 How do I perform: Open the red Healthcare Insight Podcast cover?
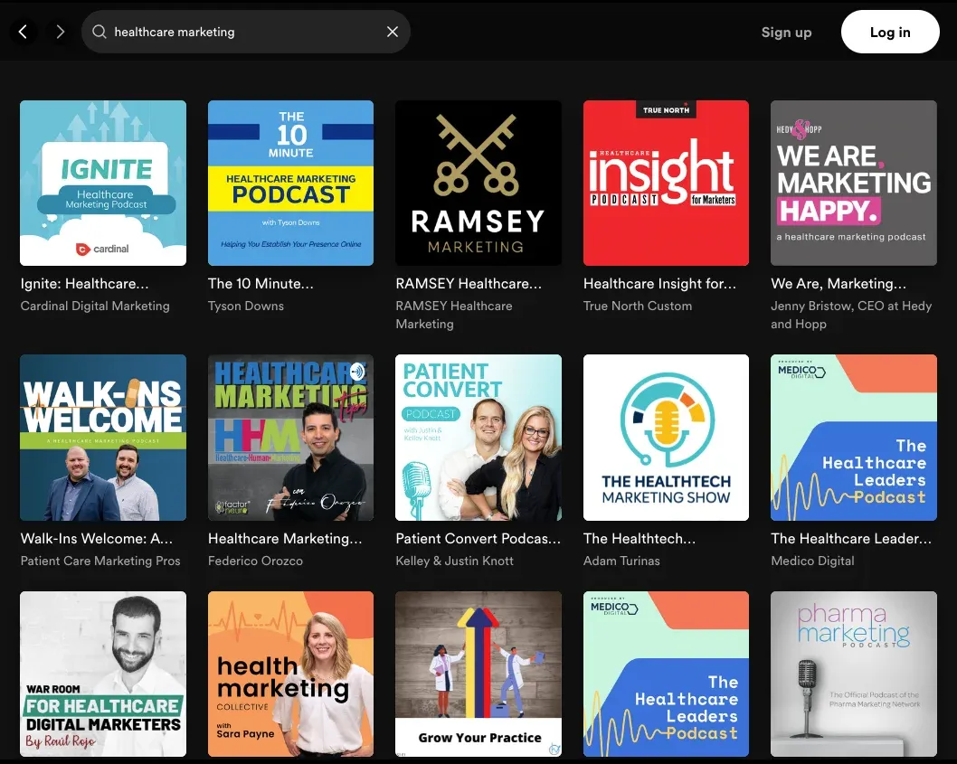666,183
